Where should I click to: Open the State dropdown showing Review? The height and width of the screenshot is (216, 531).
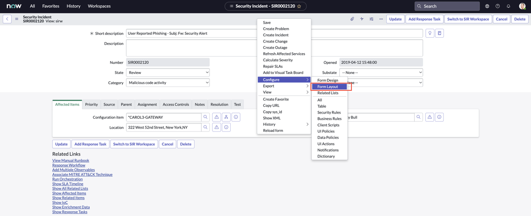(168, 72)
